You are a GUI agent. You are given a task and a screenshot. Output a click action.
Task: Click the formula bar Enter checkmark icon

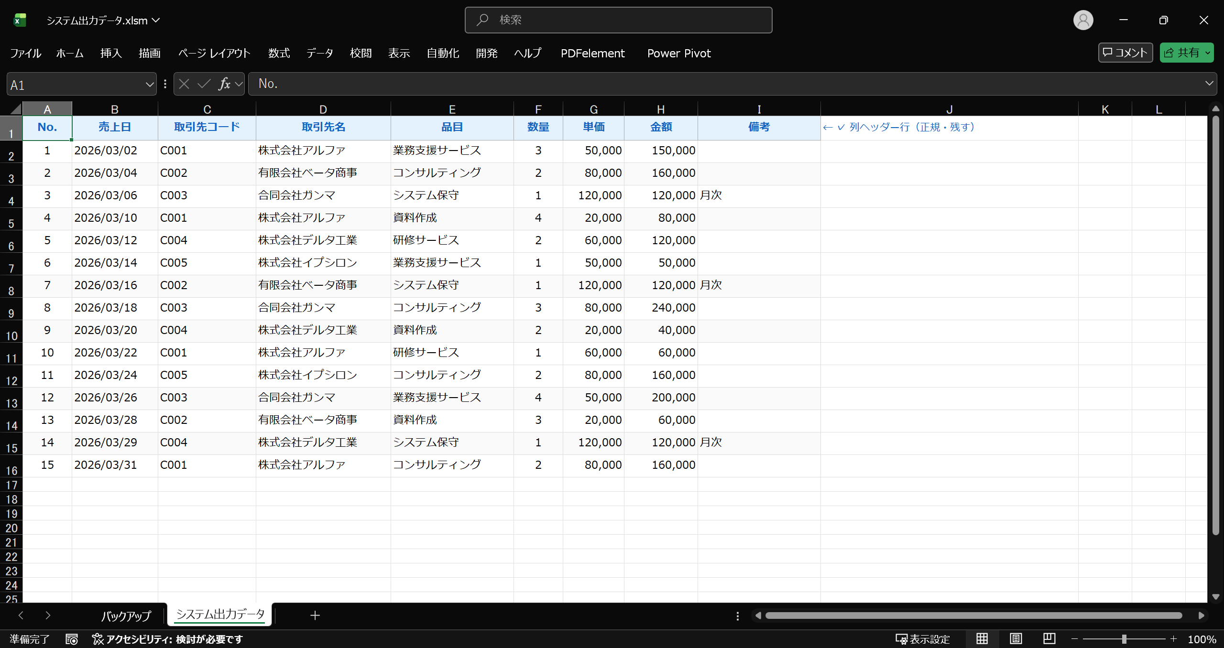click(x=204, y=84)
